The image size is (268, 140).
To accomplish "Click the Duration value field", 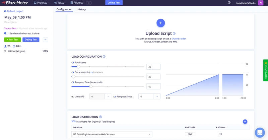I will point(153,77).
